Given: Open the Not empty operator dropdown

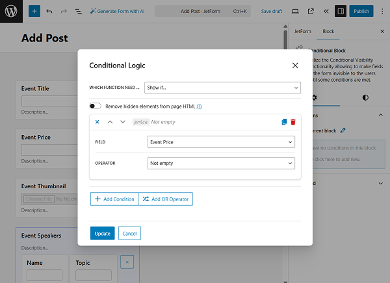Looking at the screenshot, I should (221, 163).
